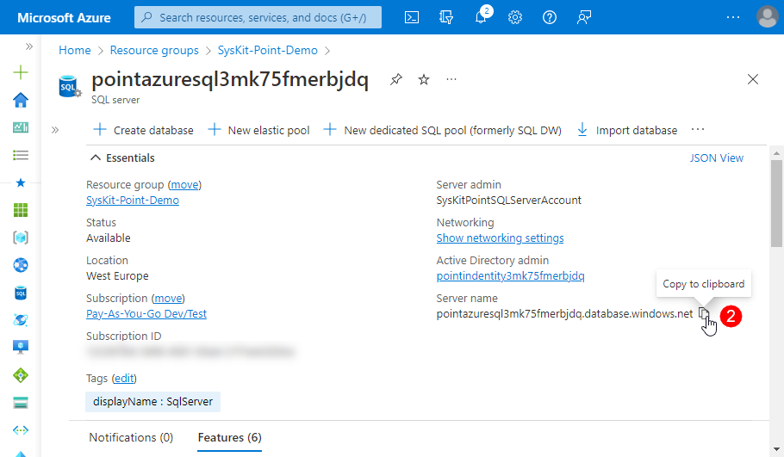Image resolution: width=784 pixels, height=457 pixels.
Task: Click Create database command
Action: click(x=144, y=130)
